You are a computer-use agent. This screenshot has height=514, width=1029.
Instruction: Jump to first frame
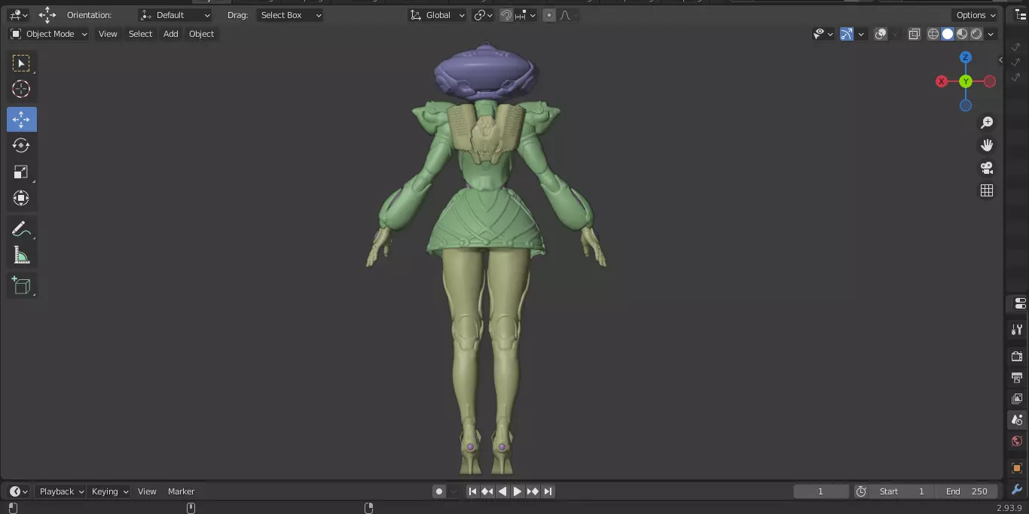point(472,491)
